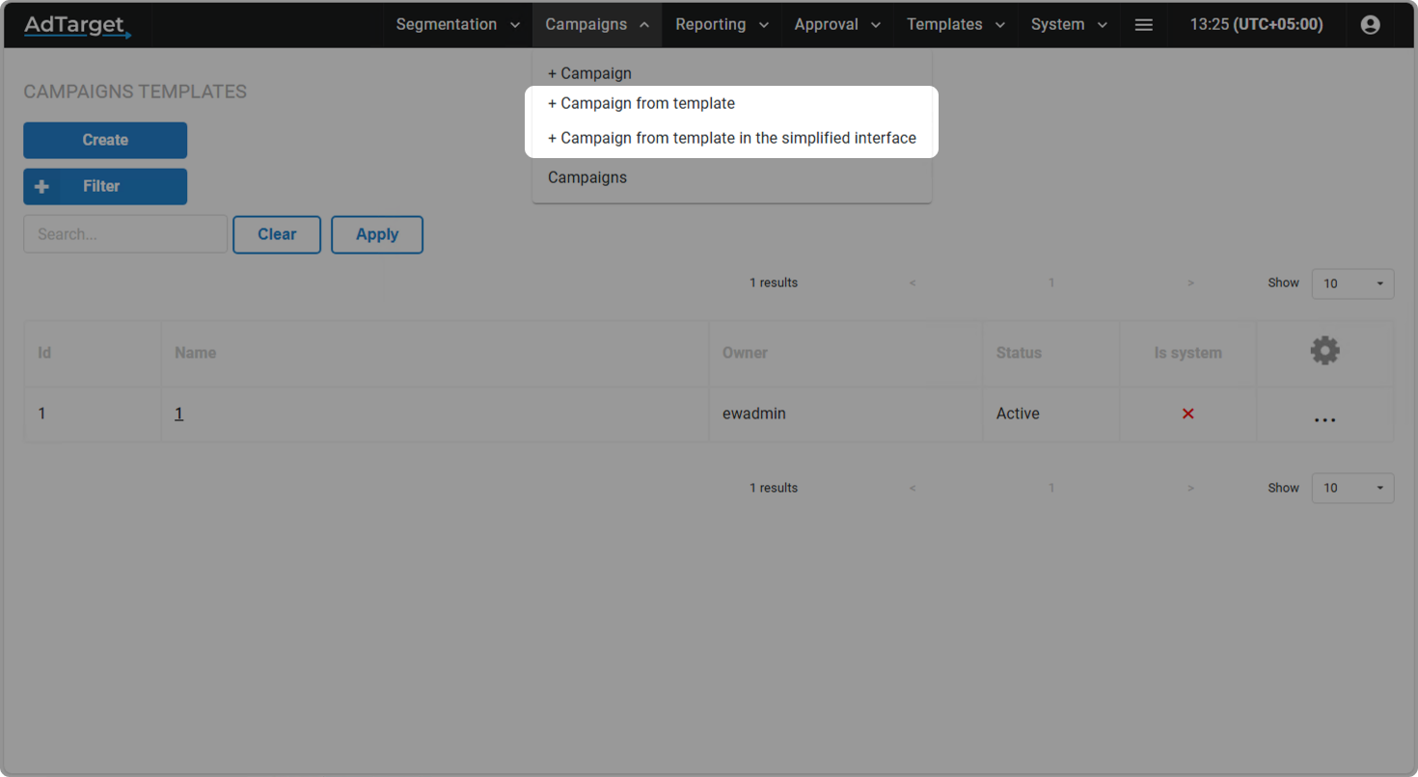Open the bottom Show rows-per-page dropdown
Screen dimensions: 1418x777
click(1352, 488)
